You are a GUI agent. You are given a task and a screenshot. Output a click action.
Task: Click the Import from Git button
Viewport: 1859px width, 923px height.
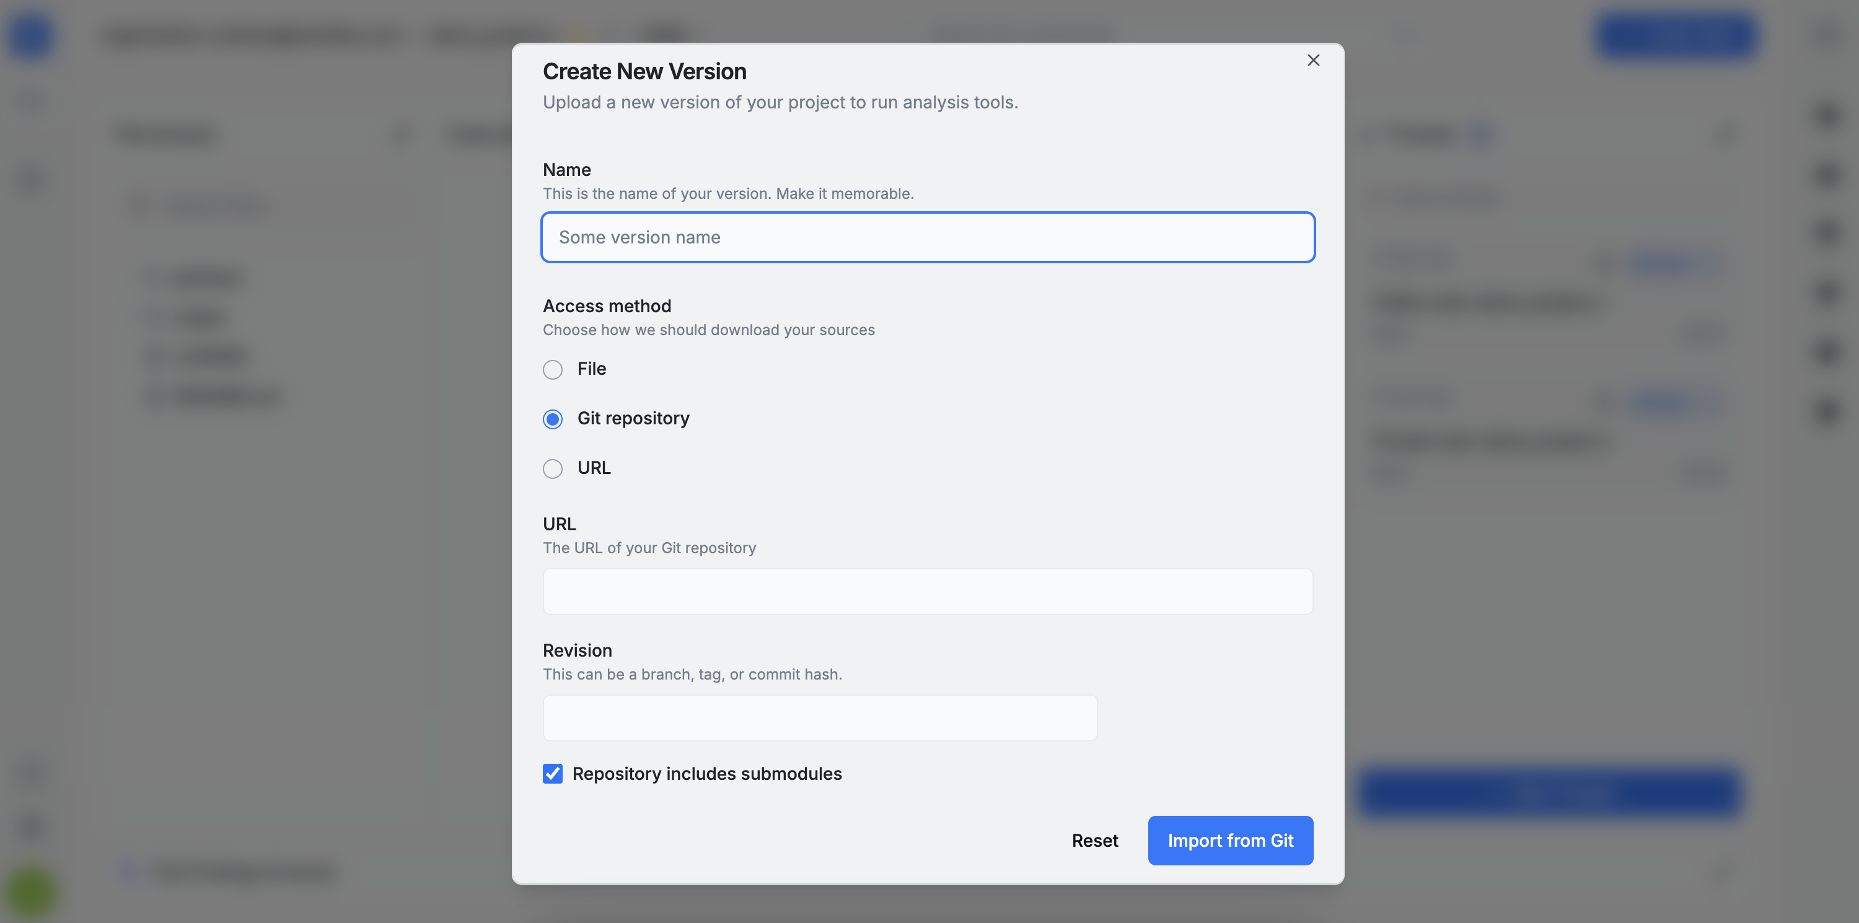1229,841
